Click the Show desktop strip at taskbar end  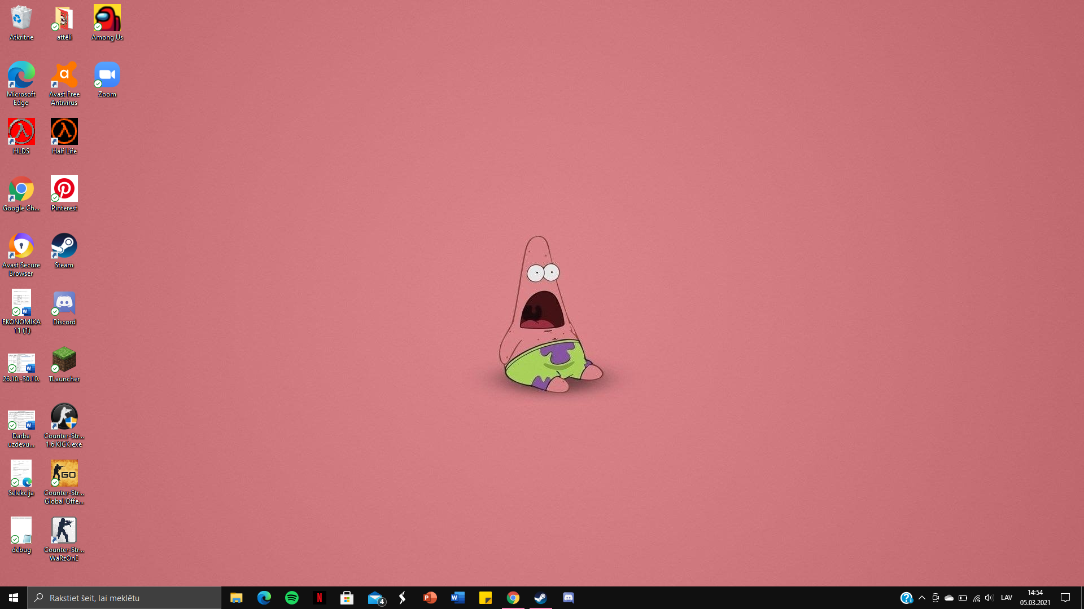[x=1082, y=598]
